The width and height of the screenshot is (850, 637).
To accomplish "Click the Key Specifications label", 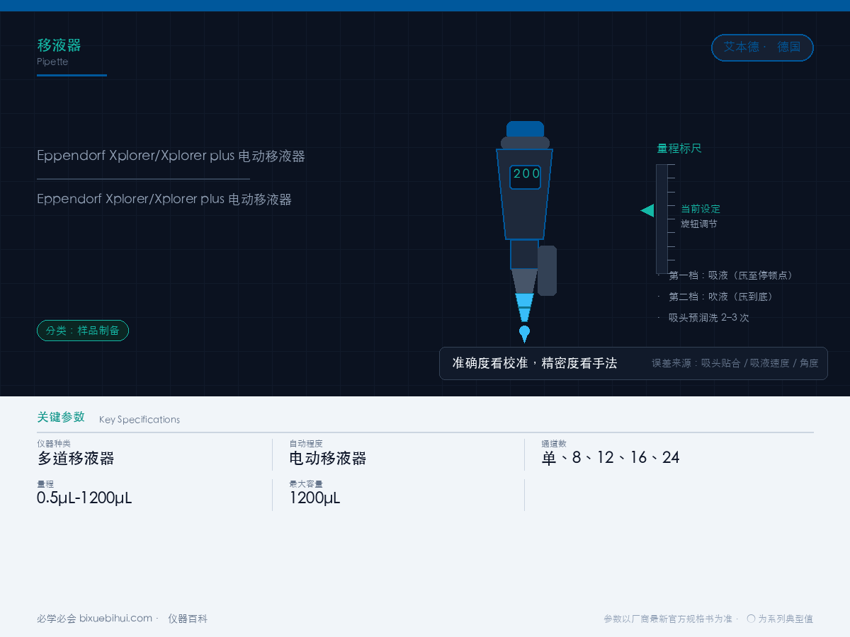I will [140, 420].
